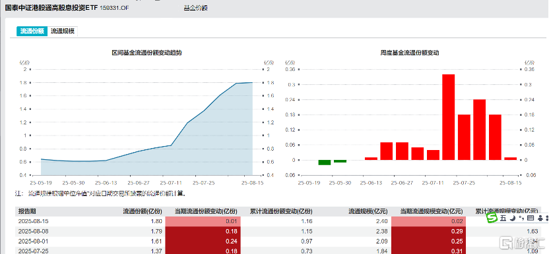This screenshot has width=549, height=254.
Task: Click the 累计流通份额变动(亿份) column header
Action: 281,211
